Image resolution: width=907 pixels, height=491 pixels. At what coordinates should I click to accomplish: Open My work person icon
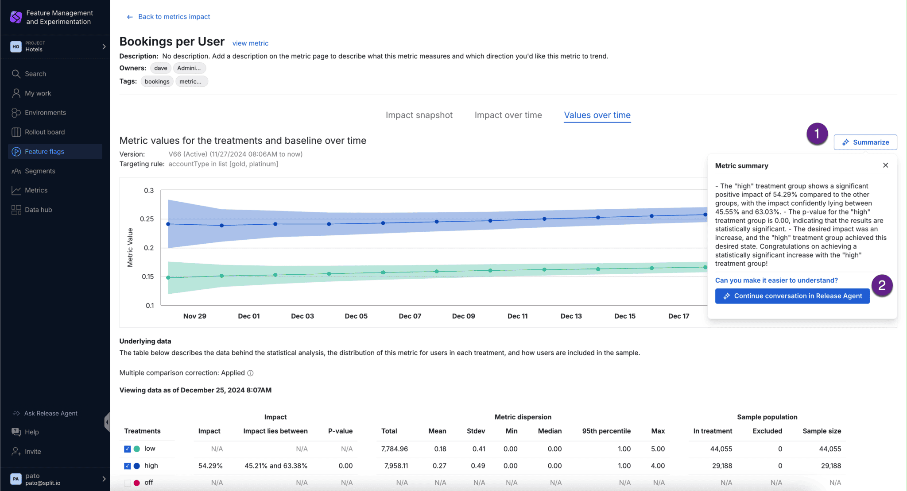coord(16,93)
